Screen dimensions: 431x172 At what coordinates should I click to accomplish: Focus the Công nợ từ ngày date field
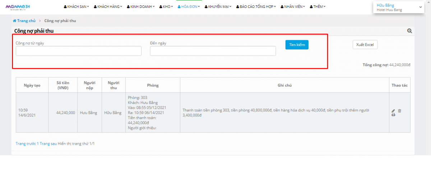pyautogui.click(x=79, y=51)
